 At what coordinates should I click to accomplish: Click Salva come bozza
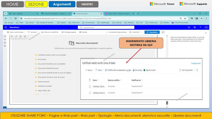(x=15, y=32)
